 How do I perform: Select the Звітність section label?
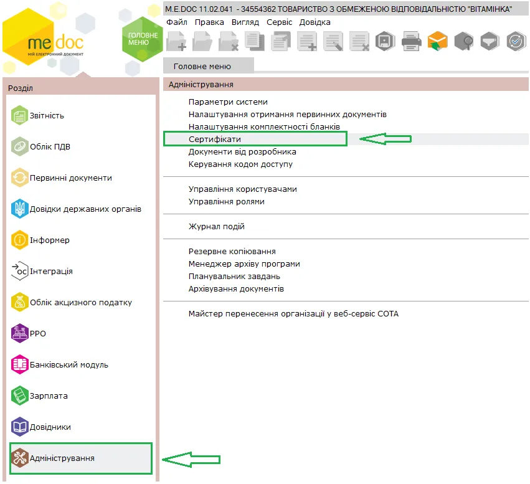click(x=47, y=116)
